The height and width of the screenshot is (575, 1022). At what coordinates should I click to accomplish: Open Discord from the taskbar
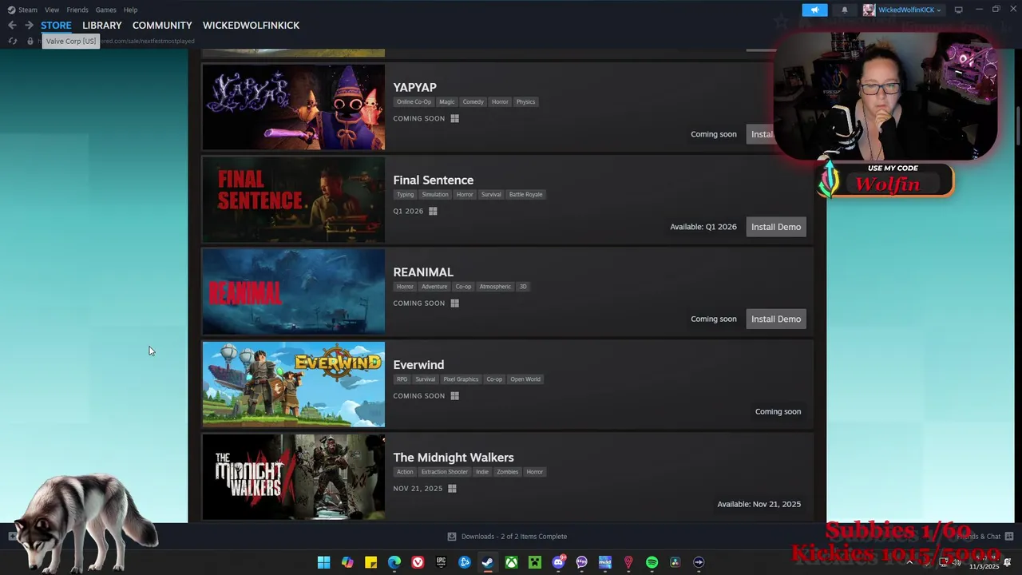click(x=558, y=562)
